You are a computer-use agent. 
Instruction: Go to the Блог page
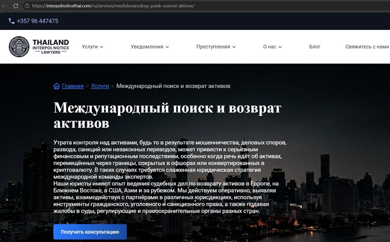[315, 46]
